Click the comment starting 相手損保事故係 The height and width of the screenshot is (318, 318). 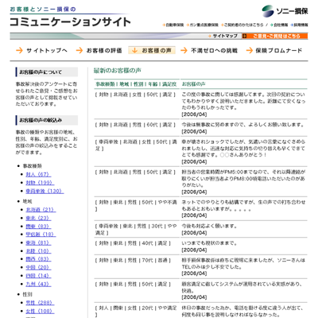point(243,264)
